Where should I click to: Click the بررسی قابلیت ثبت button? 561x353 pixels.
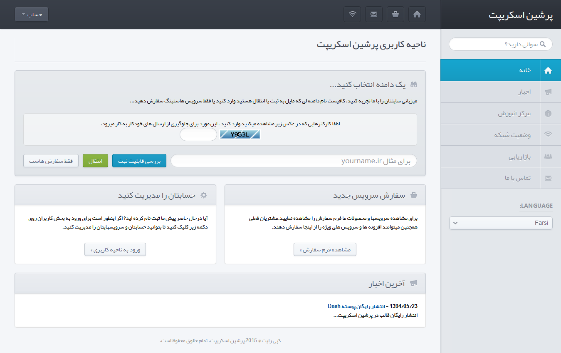tap(139, 161)
